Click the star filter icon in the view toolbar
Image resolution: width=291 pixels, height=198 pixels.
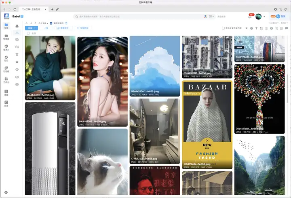tap(247, 28)
